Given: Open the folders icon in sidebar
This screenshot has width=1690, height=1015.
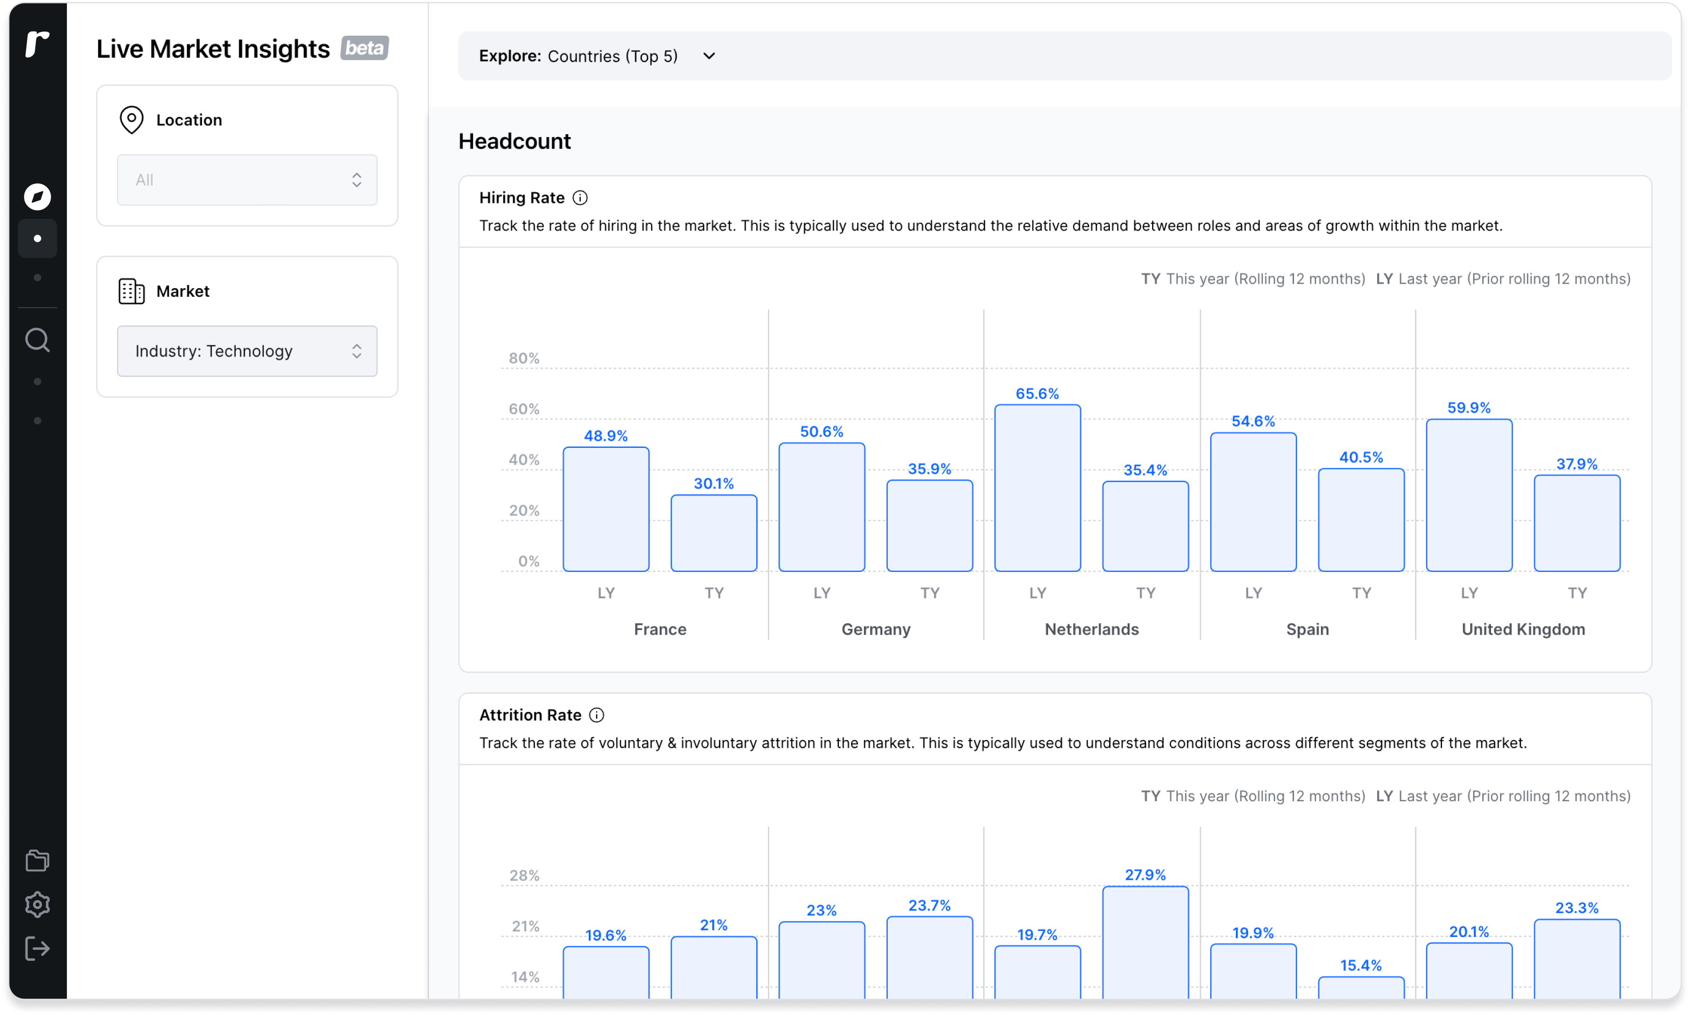Looking at the screenshot, I should pos(37,860).
